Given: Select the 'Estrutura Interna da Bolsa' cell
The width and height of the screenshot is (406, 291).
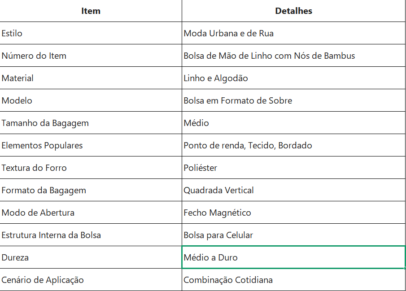Looking at the screenshot, I should [x=91, y=235].
